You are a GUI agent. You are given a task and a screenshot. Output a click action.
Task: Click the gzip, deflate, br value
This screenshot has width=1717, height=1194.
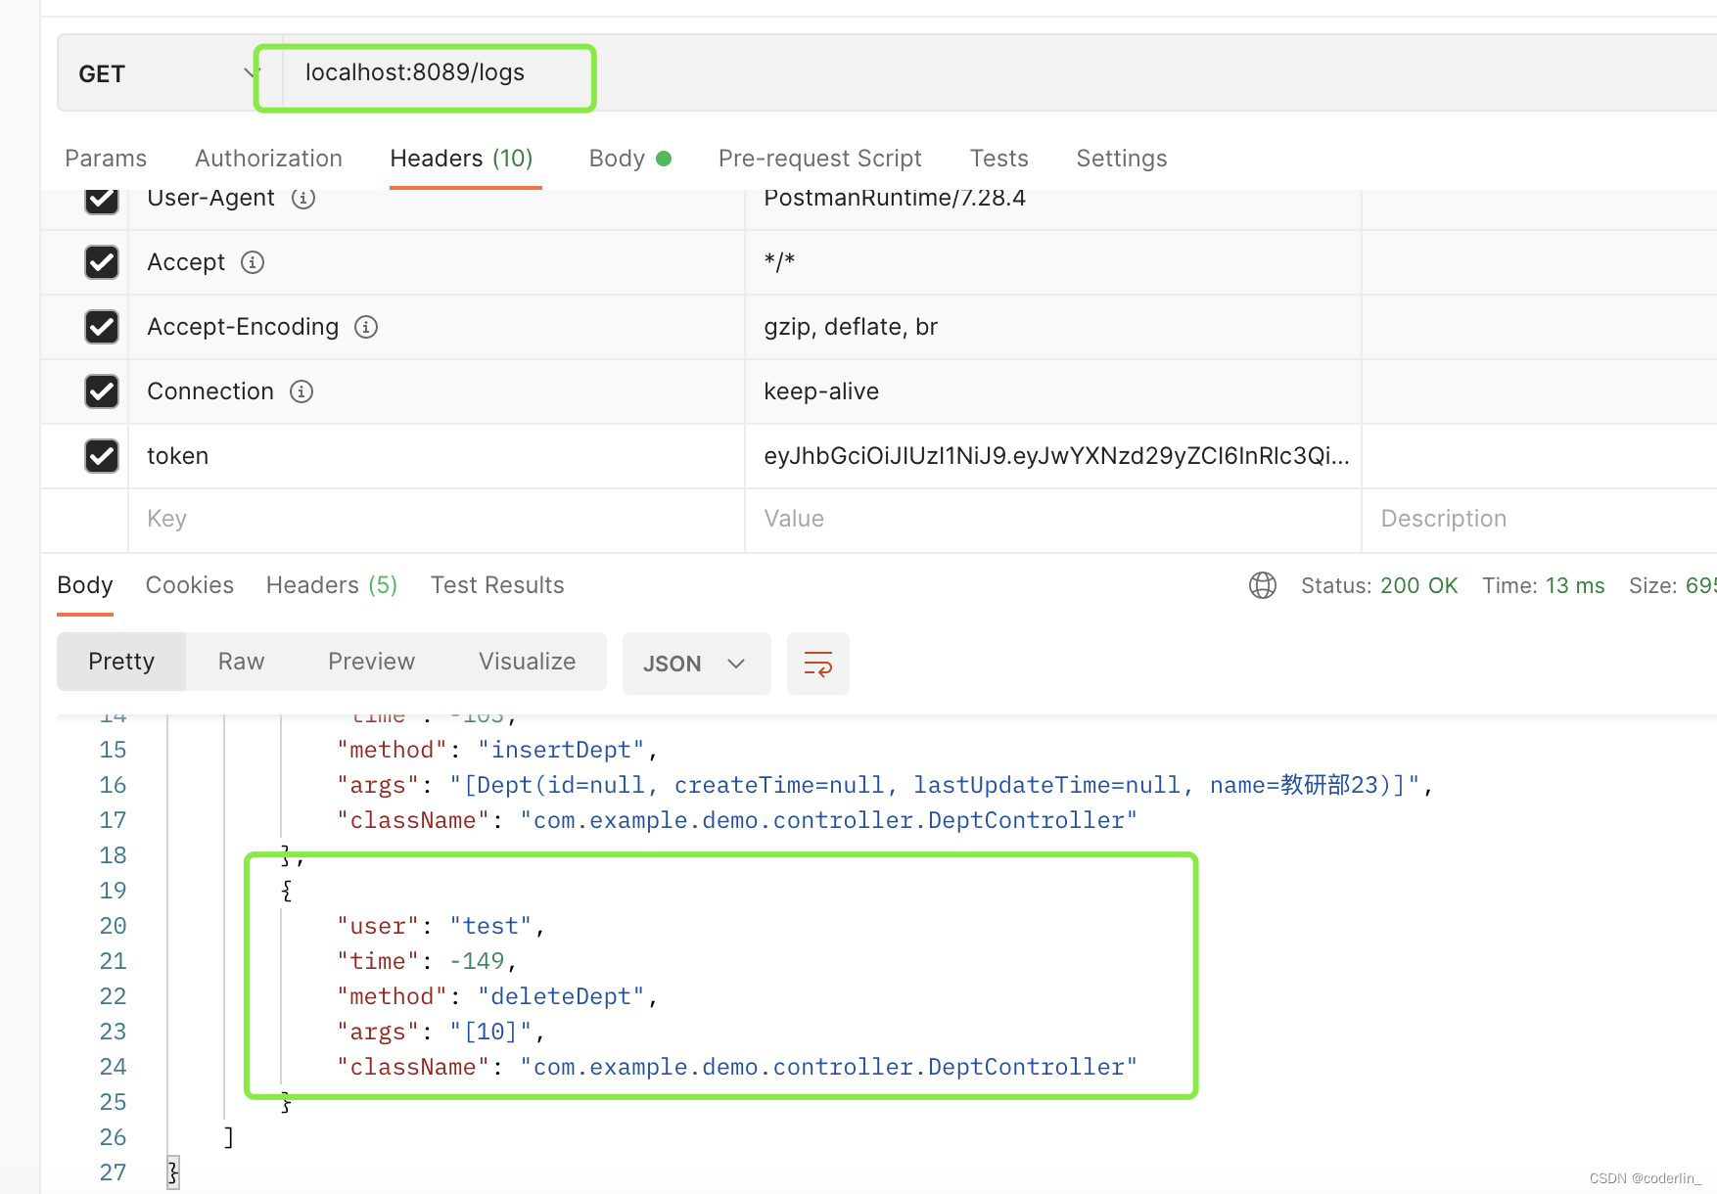point(851,327)
